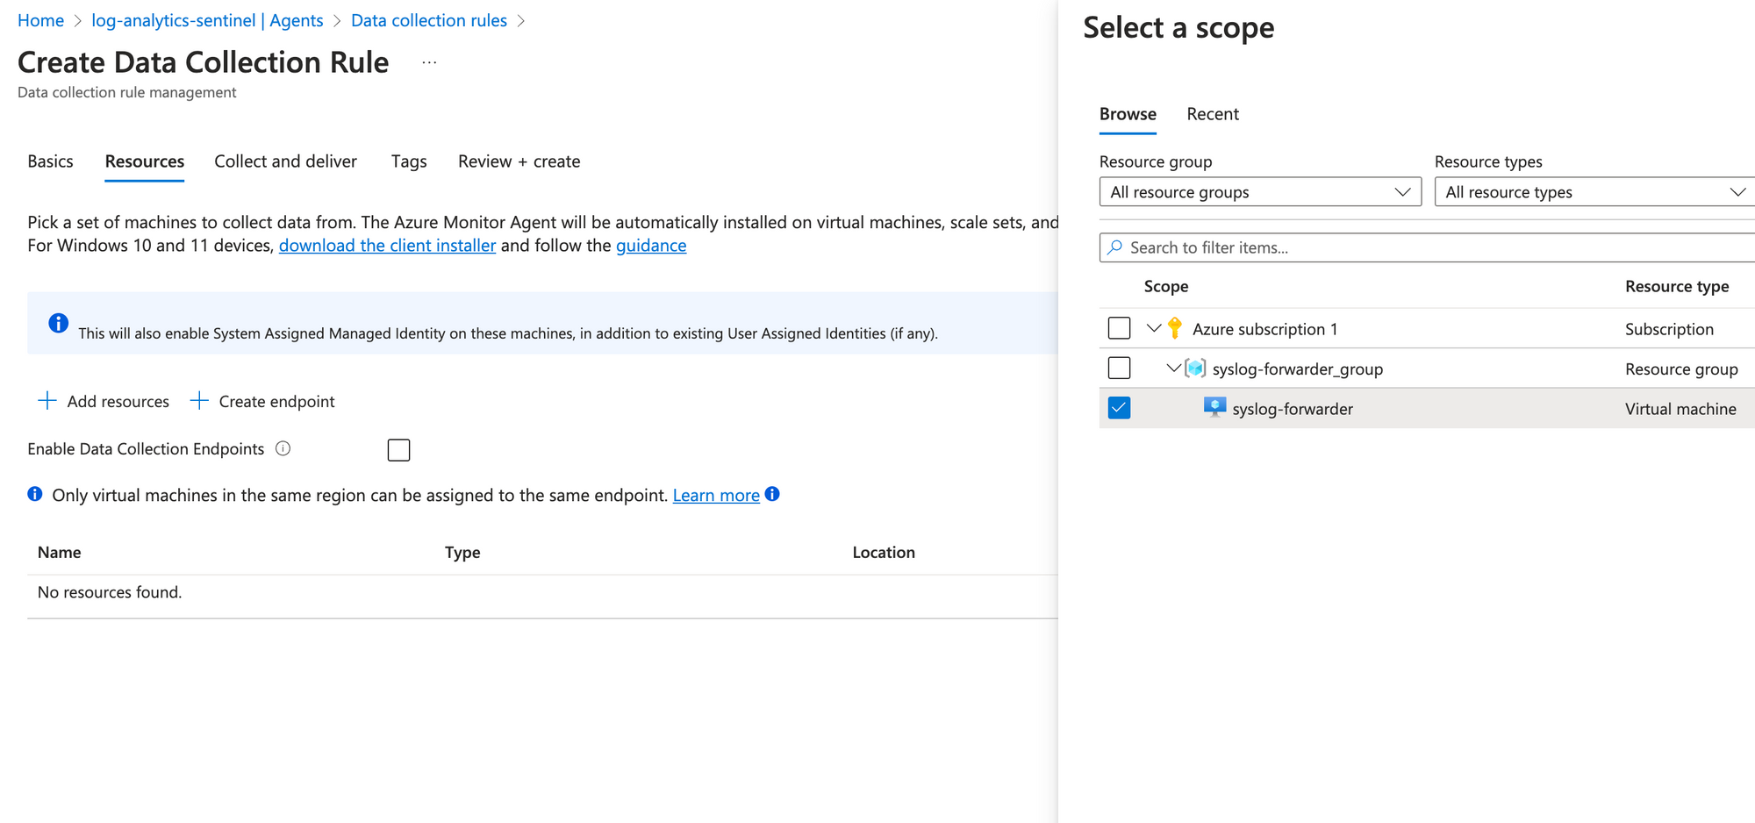Image resolution: width=1755 pixels, height=823 pixels.
Task: Click the blue info icon in the Managed Identity banner
Action: pos(59,323)
